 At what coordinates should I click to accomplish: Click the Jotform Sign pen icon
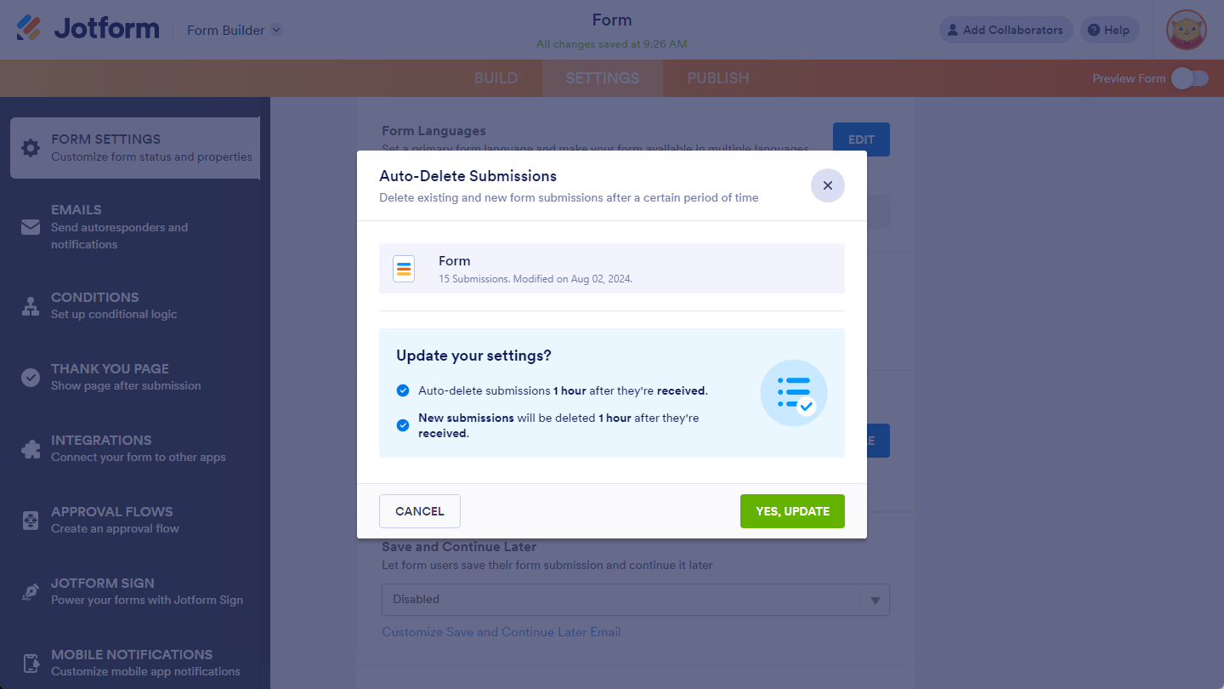[x=31, y=592]
